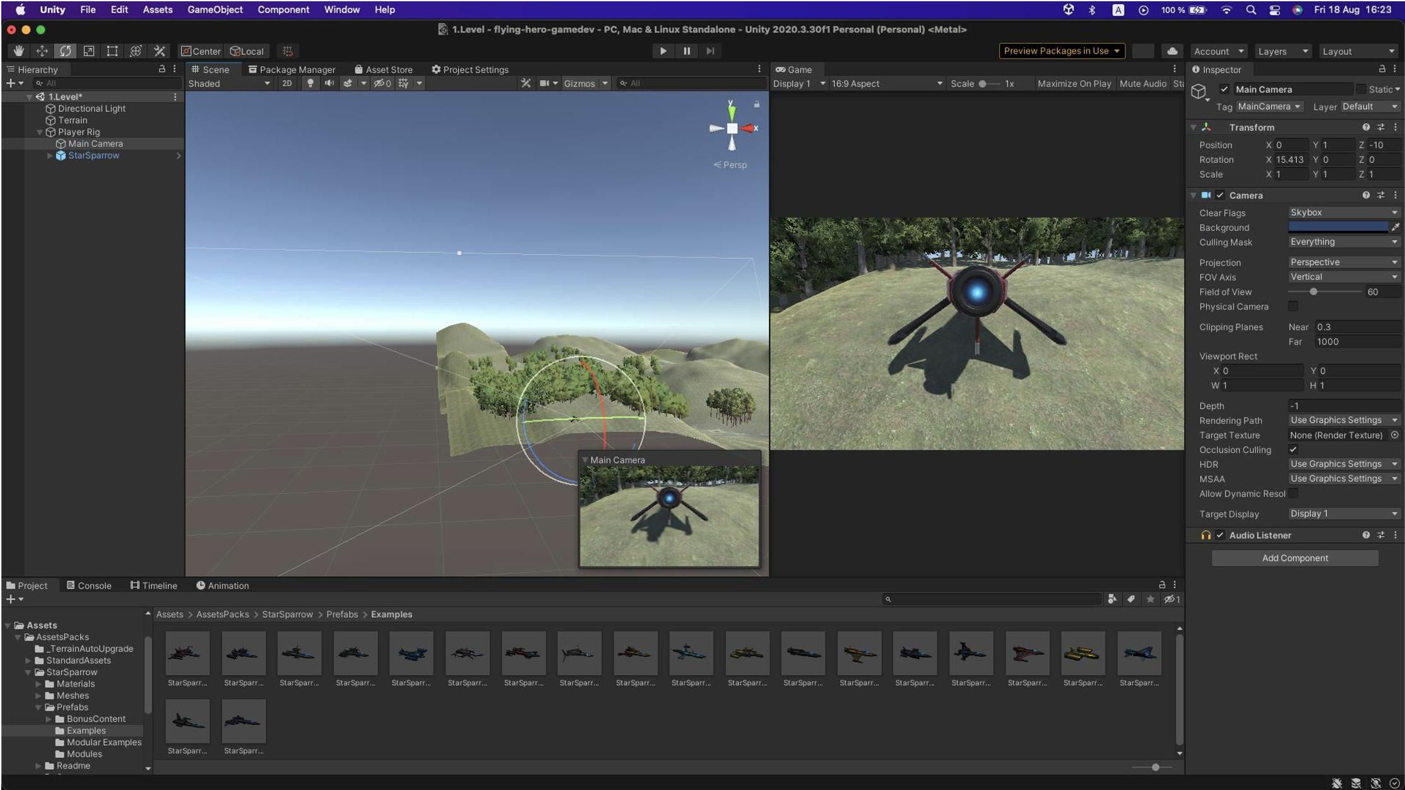
Task: Toggle Maximize On Play
Action: click(1074, 83)
